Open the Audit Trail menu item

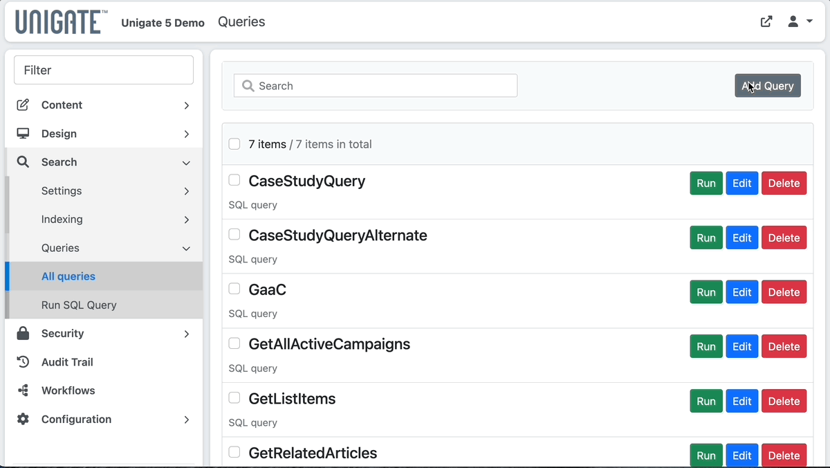pos(104,362)
